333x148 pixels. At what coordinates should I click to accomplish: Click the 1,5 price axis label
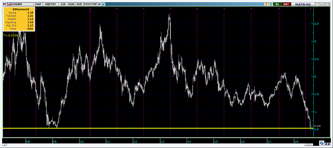coord(317,94)
